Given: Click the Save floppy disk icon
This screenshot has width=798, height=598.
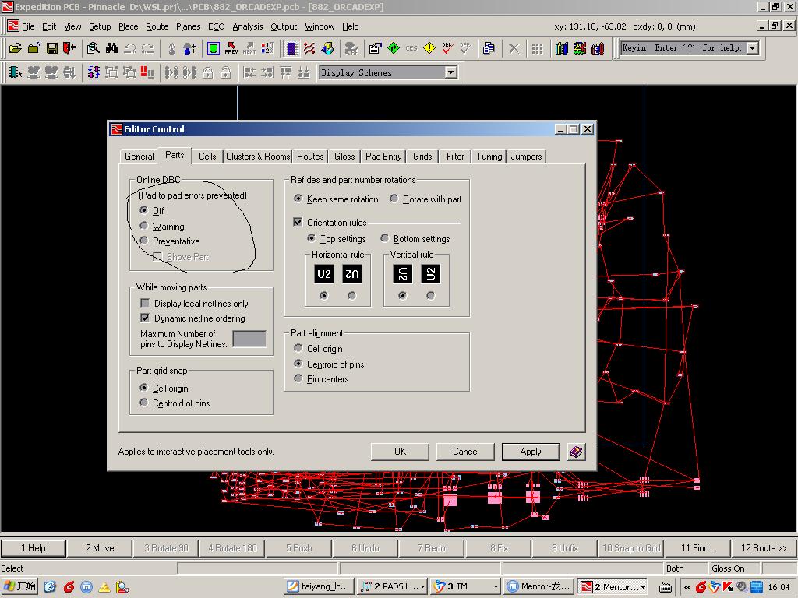Looking at the screenshot, I should (51, 48).
